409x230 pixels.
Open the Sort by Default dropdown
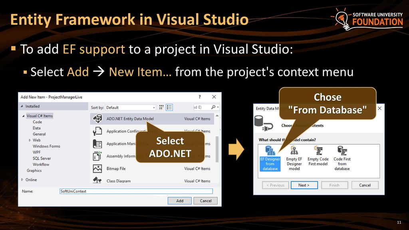pos(131,107)
